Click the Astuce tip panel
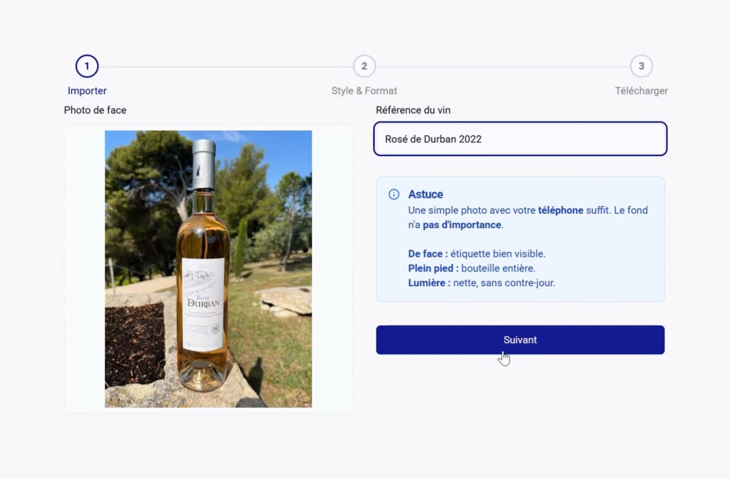Screen dimensions: 730x479 (520, 239)
